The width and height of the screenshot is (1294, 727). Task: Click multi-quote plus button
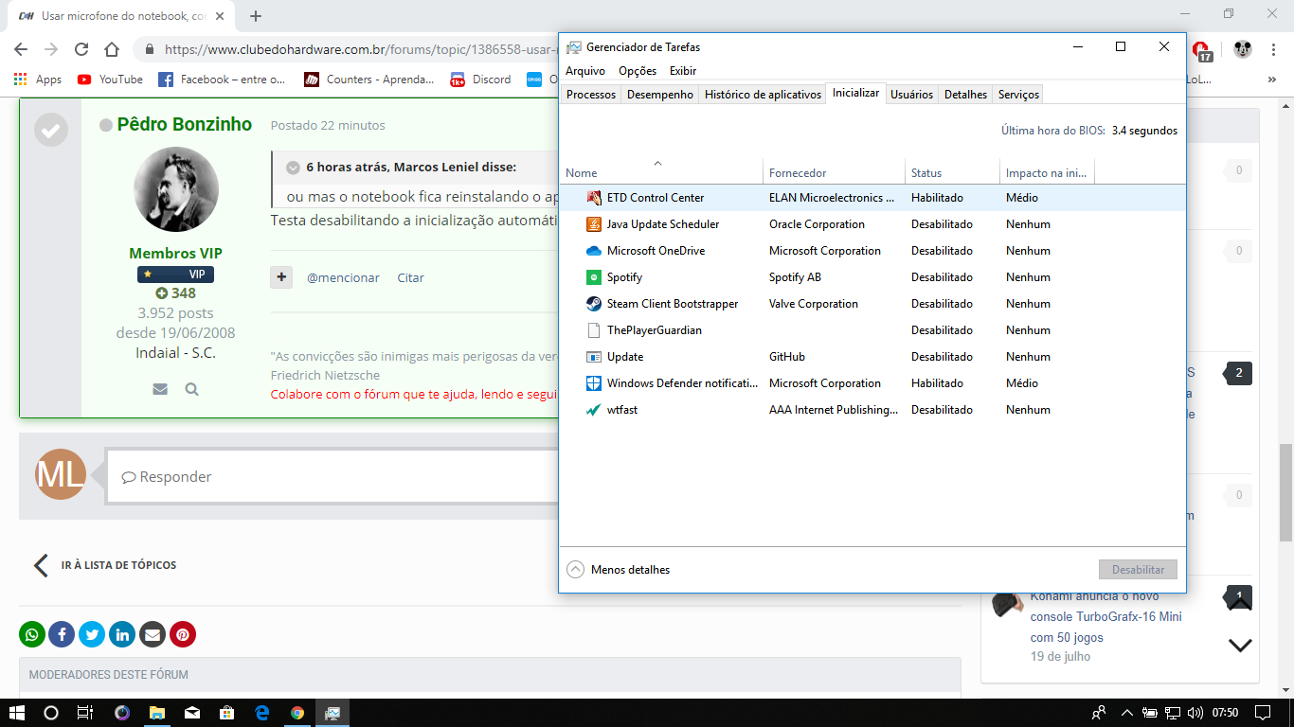click(x=281, y=277)
